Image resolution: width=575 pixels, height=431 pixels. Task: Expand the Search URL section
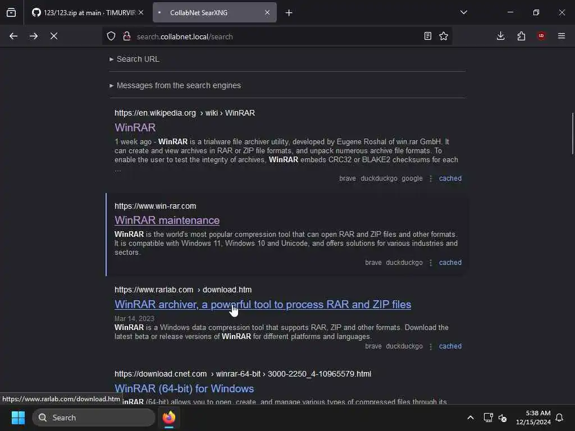(x=134, y=59)
